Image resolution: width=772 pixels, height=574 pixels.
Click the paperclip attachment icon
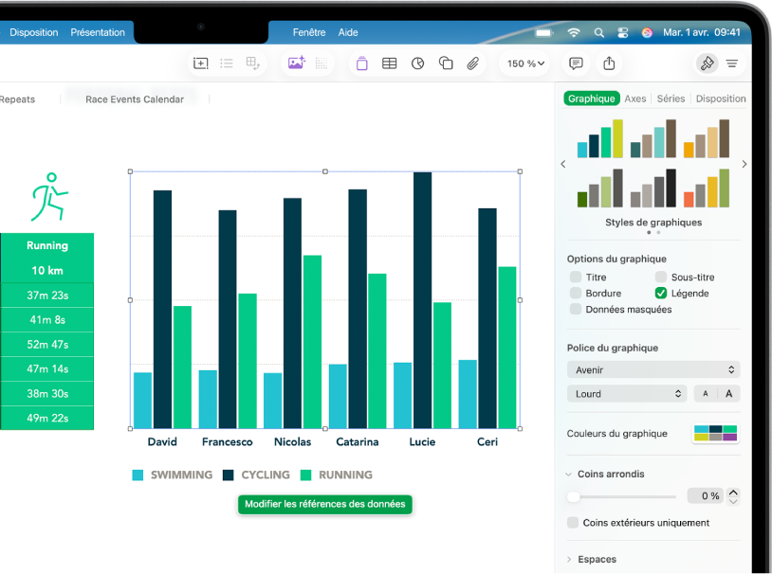click(472, 63)
